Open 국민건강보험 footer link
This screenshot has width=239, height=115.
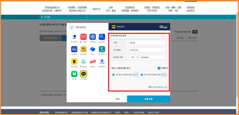139,112
